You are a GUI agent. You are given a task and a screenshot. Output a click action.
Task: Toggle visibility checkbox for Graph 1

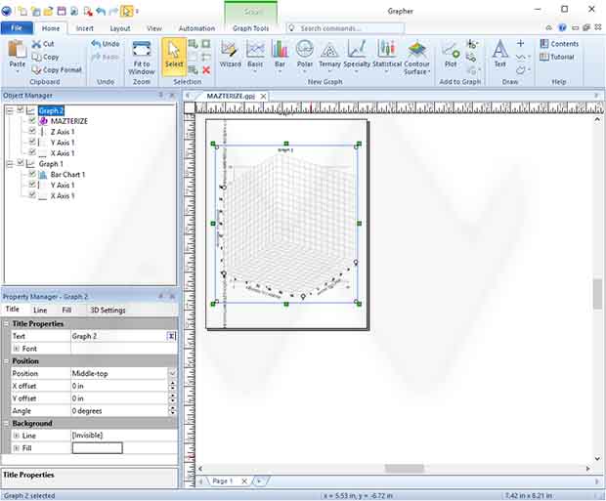pyautogui.click(x=21, y=163)
